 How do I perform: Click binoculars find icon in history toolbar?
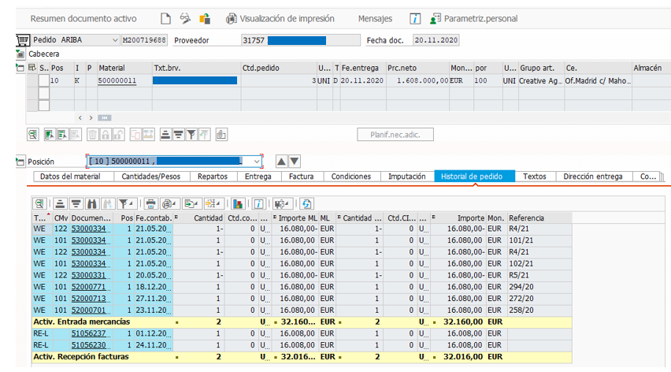(x=91, y=204)
